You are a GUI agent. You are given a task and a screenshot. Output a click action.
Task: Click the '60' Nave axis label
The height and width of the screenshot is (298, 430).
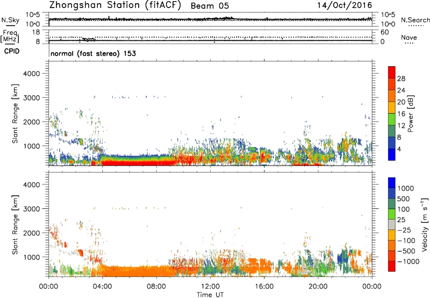[x=384, y=32]
